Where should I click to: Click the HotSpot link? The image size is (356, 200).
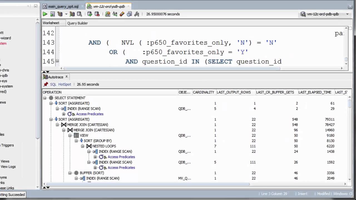tap(65, 84)
